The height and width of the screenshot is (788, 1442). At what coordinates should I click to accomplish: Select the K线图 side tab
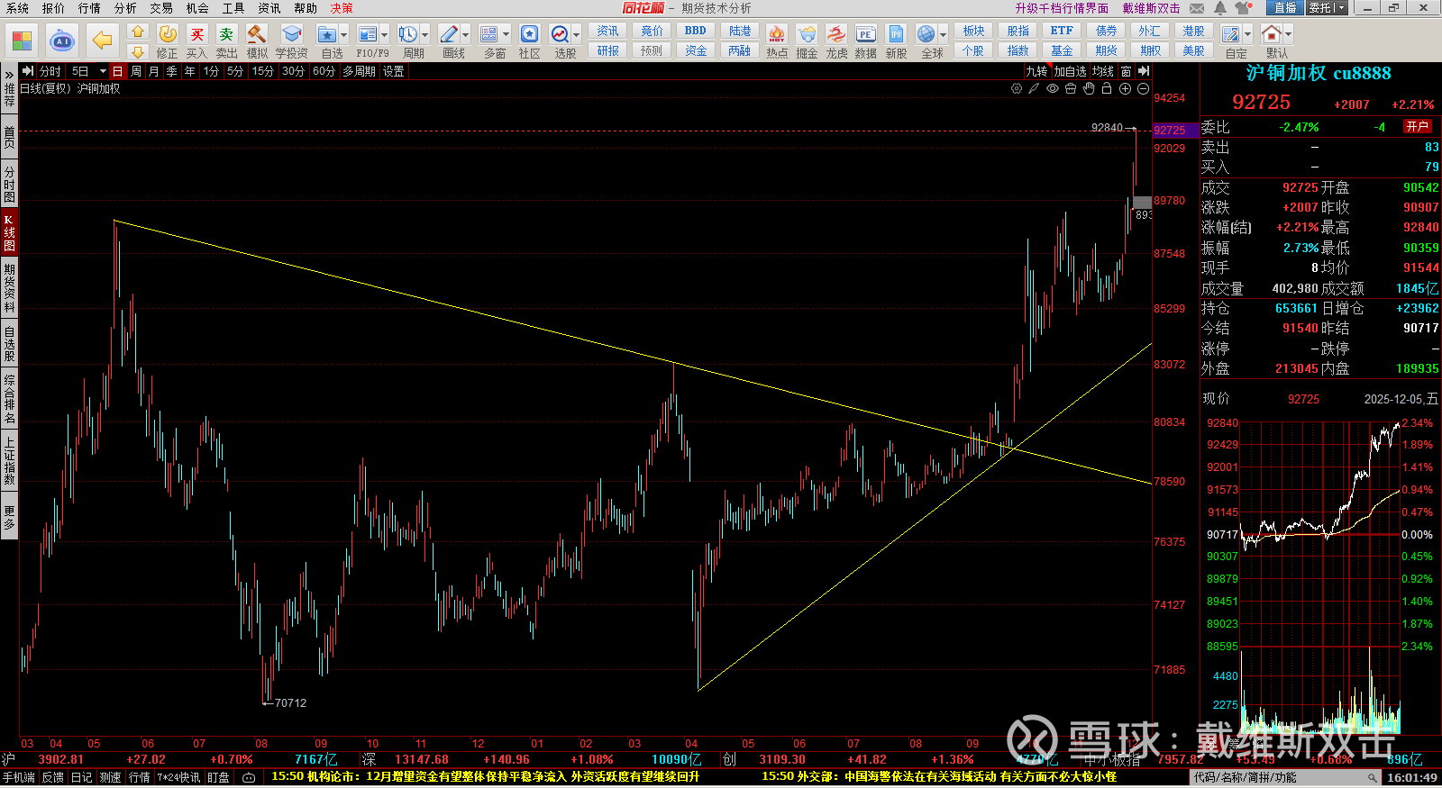coord(9,232)
